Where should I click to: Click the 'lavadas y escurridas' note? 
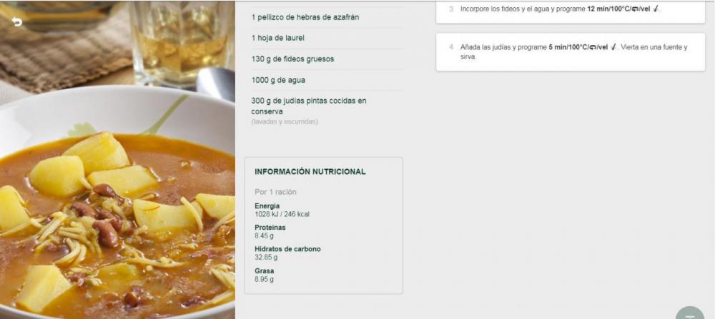(285, 122)
